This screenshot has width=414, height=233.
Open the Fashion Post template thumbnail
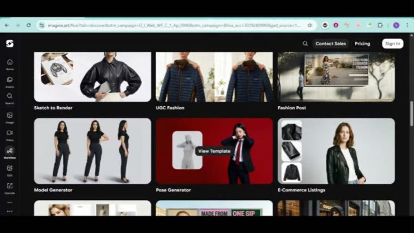336,77
